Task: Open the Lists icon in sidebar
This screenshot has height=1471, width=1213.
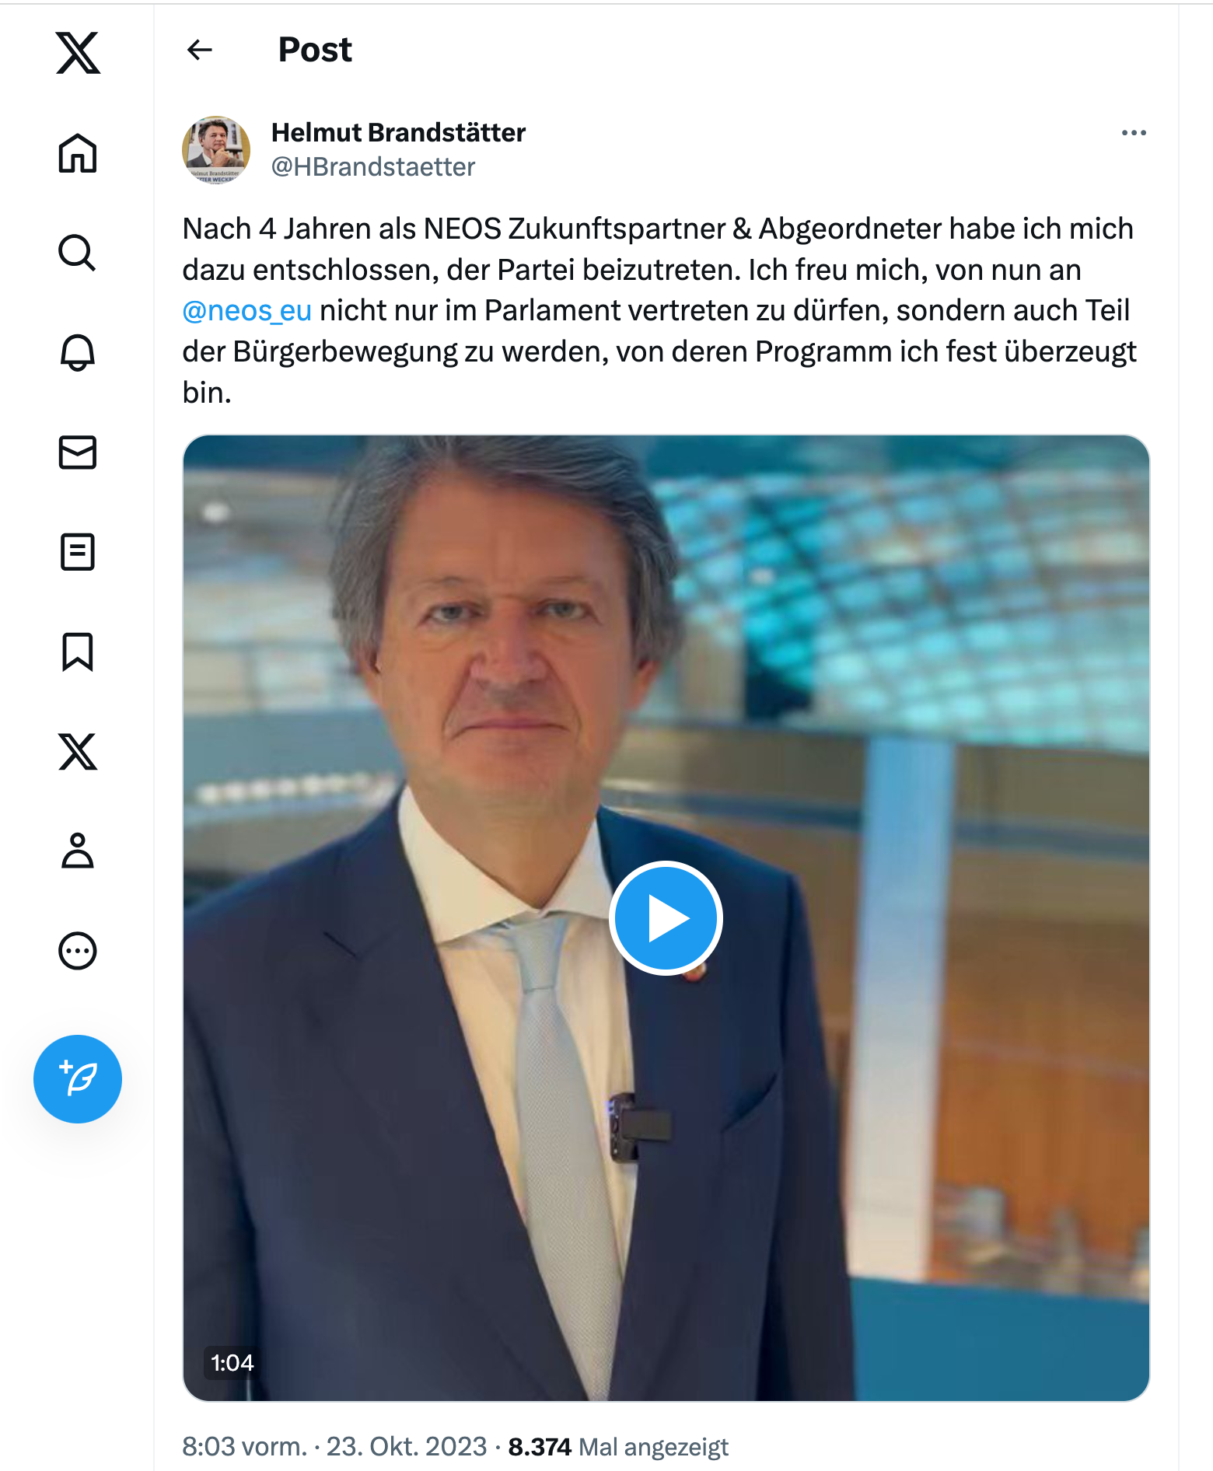Action: pos(78,552)
